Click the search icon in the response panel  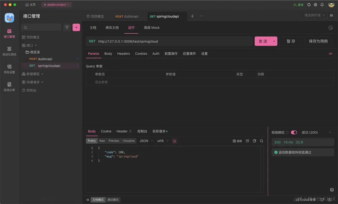pyautogui.click(x=261, y=141)
